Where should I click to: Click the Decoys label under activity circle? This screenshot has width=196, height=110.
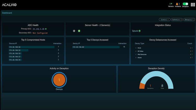point(59,89)
